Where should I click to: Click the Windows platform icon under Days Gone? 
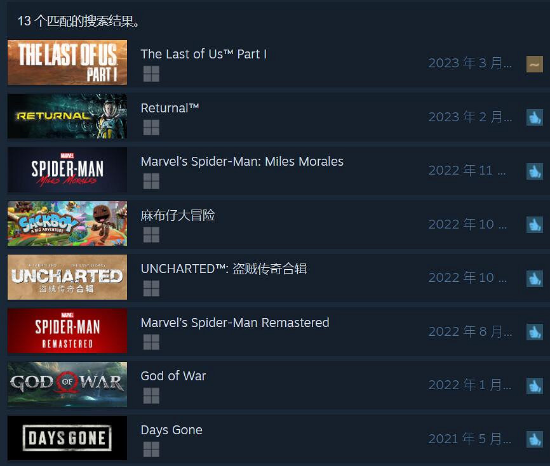pyautogui.click(x=151, y=449)
